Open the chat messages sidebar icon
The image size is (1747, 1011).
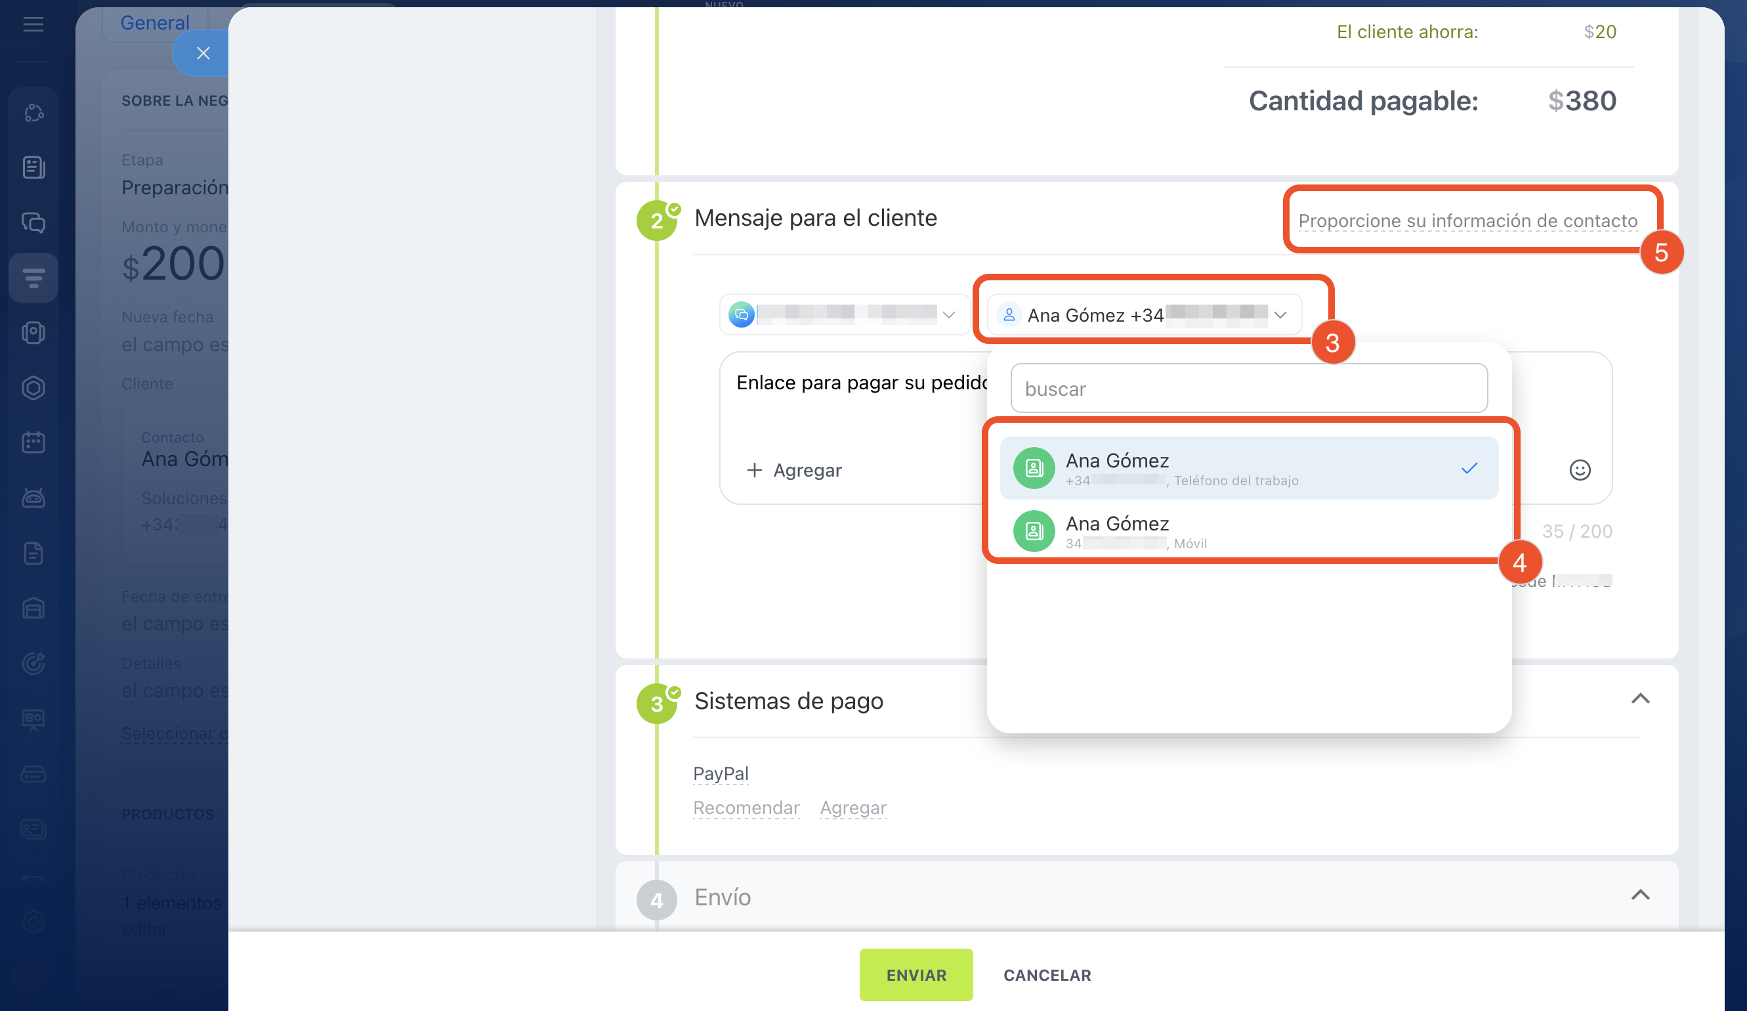pyautogui.click(x=33, y=223)
